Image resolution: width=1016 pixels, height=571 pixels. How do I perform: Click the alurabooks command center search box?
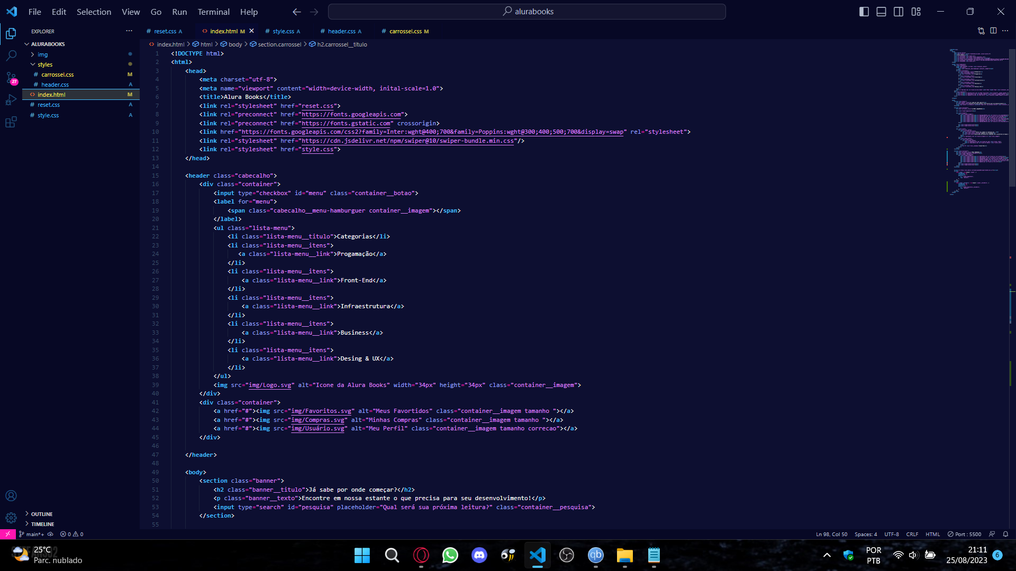point(527,12)
